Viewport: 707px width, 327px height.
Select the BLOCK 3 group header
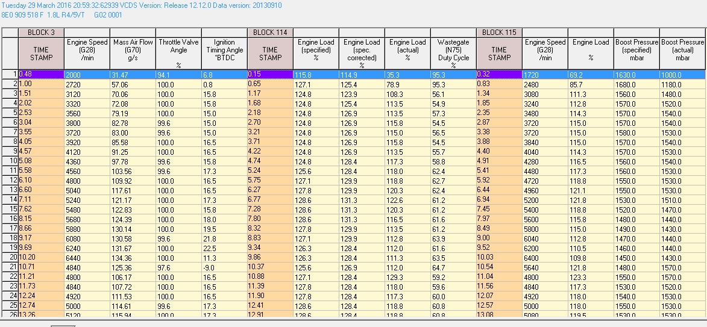pyautogui.click(x=41, y=33)
